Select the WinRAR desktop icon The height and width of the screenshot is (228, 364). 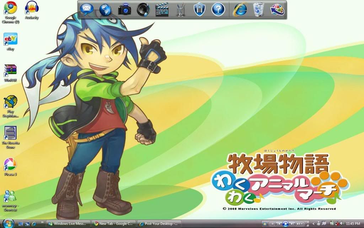pos(10,73)
